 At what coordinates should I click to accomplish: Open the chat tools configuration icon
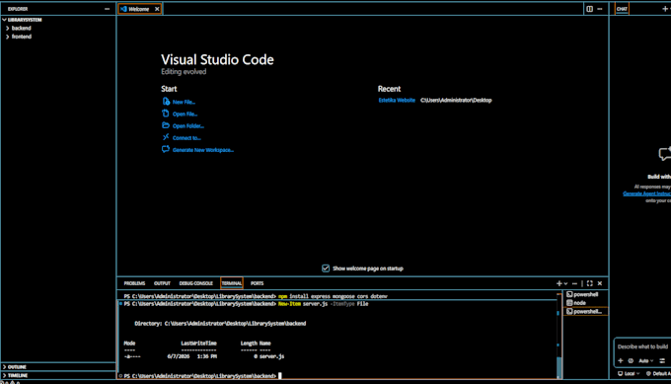coord(662,361)
